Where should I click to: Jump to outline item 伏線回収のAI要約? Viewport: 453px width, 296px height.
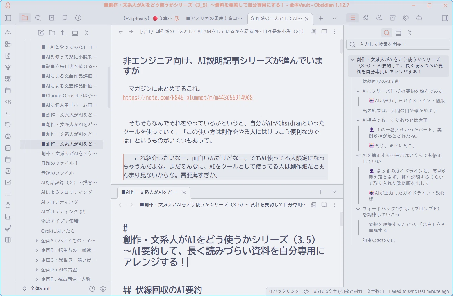pyautogui.click(x=381, y=82)
